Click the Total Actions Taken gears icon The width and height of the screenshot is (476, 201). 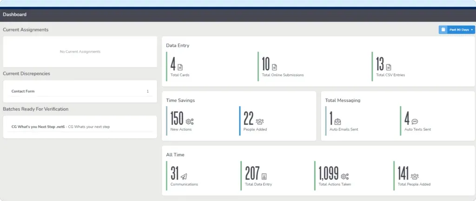[344, 176]
